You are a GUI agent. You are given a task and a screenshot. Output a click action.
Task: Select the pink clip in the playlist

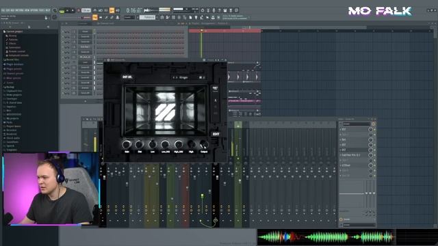(244, 101)
